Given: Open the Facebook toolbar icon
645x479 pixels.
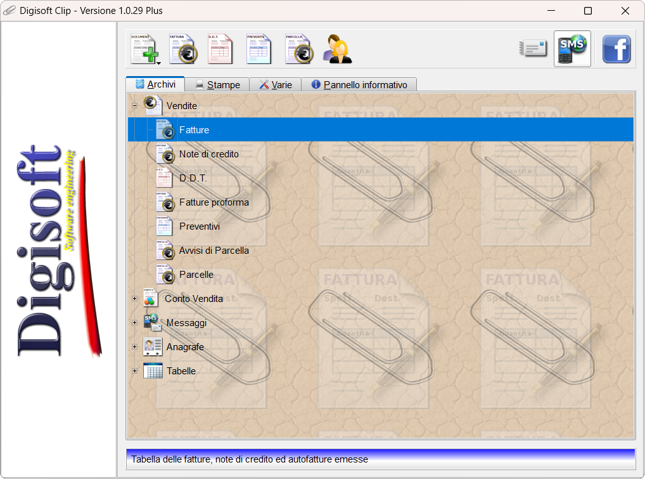Looking at the screenshot, I should pos(616,49).
